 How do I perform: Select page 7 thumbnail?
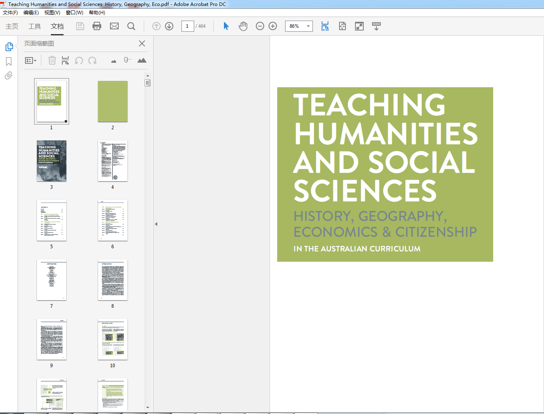pos(52,280)
